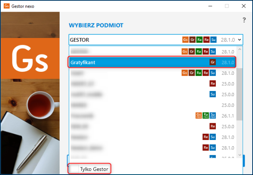
Task: Click the Gs app icon in title bar
Action: point(7,6)
